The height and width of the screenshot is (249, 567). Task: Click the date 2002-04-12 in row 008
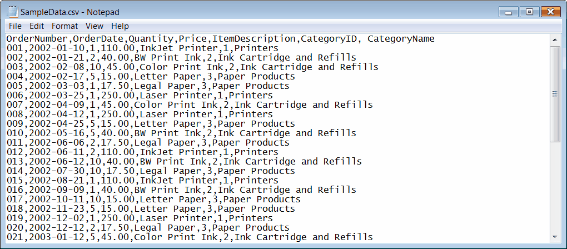click(x=56, y=114)
